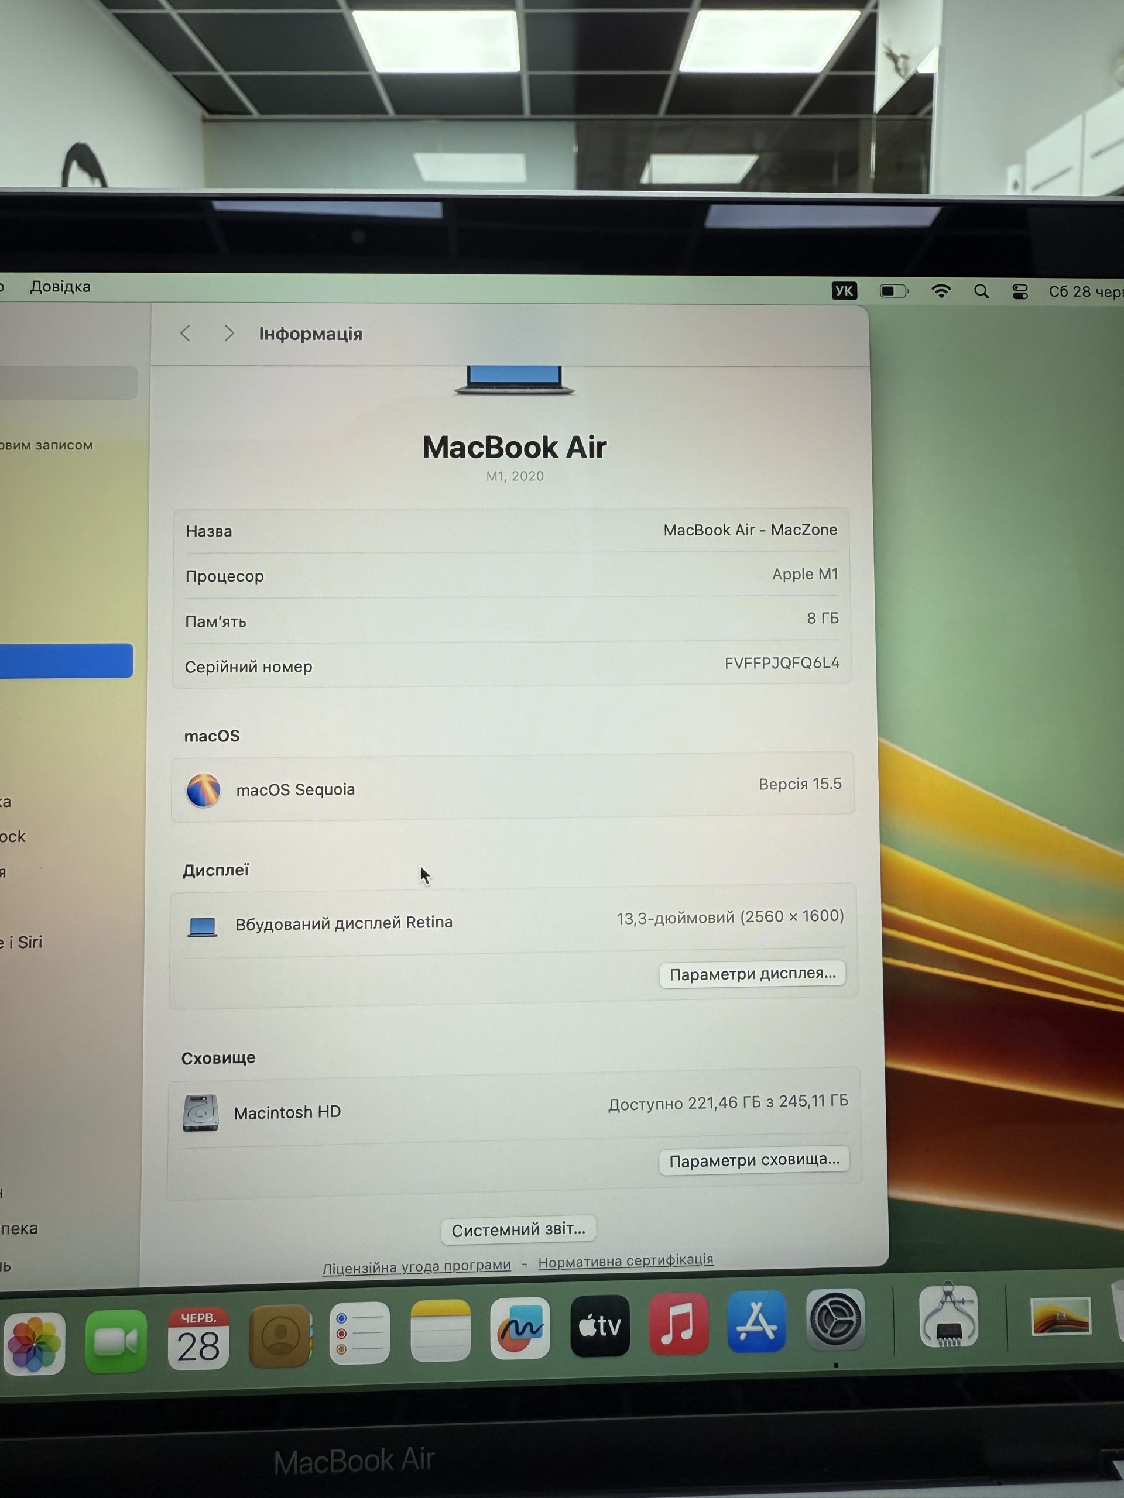Viewport: 1124px width, 1498px height.
Task: Open Нормативна сертифікація link
Action: (625, 1260)
